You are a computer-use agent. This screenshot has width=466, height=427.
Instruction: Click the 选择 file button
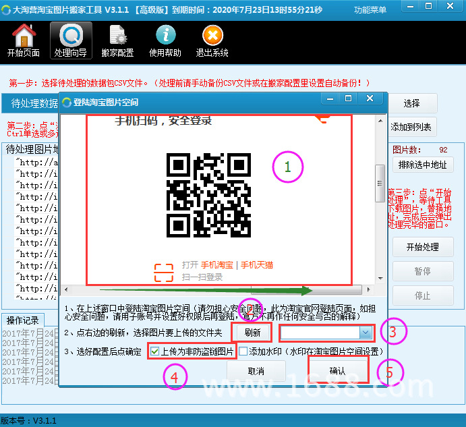pos(412,103)
